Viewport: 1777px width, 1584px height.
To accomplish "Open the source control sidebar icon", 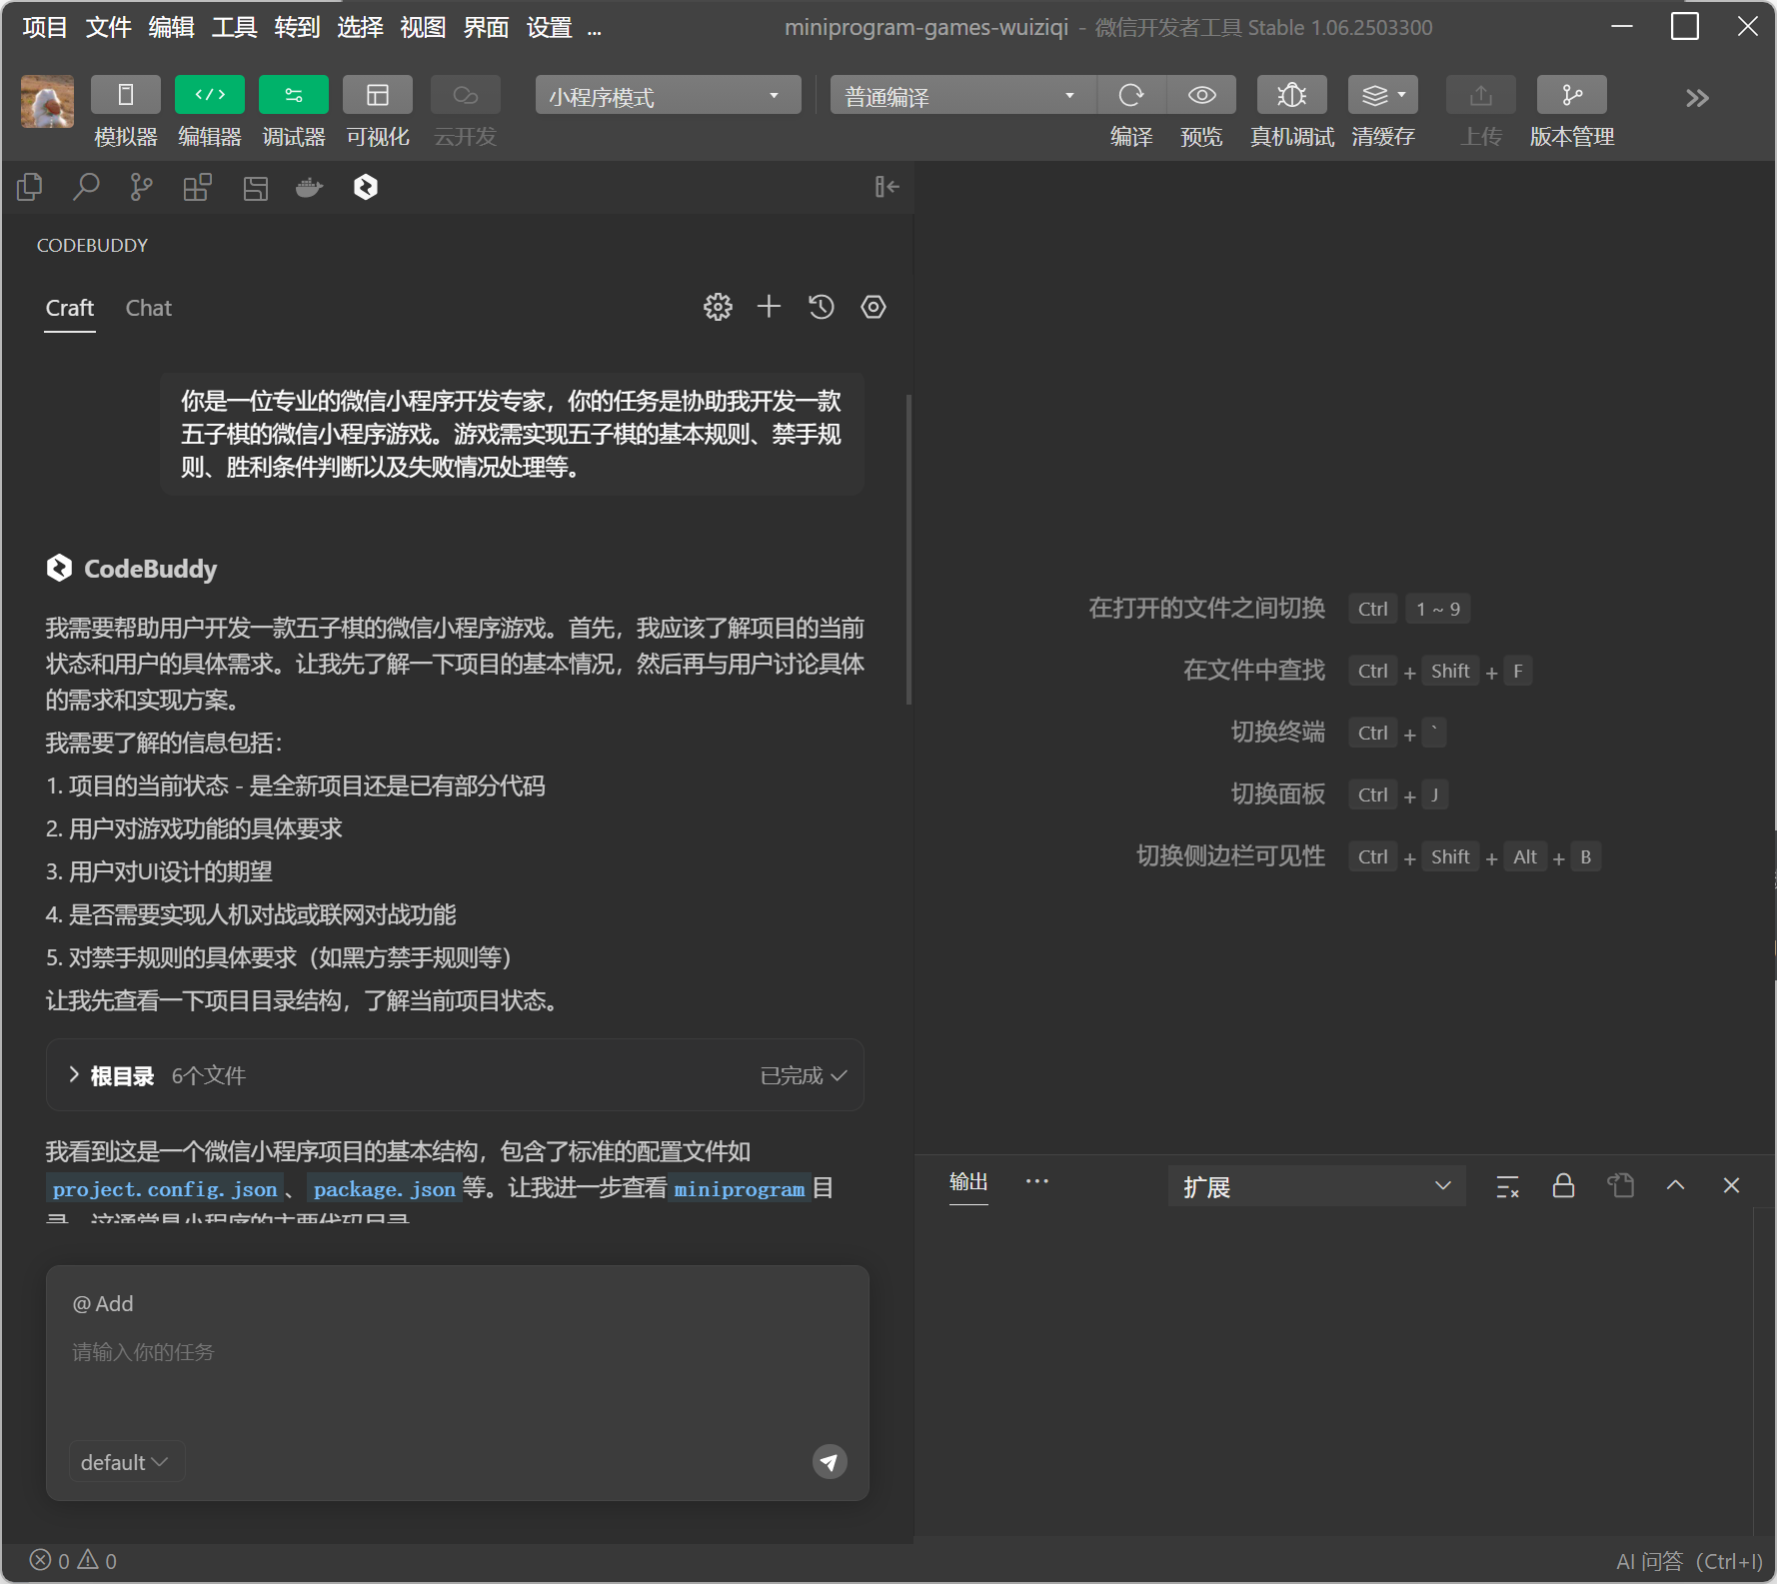I will point(141,187).
